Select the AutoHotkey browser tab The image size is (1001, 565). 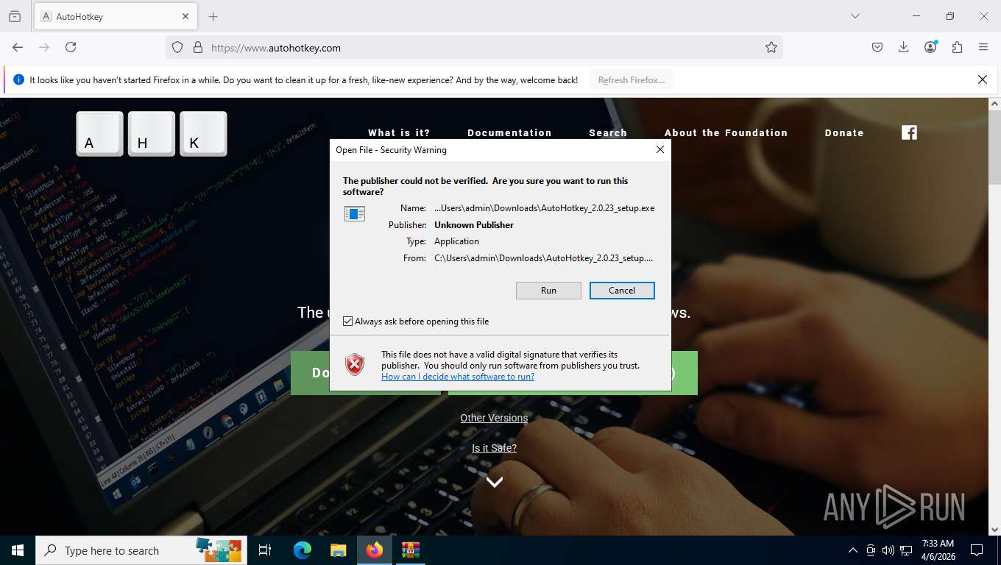(116, 16)
